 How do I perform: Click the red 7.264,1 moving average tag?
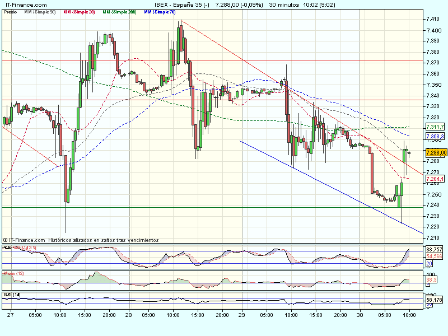[435, 179]
